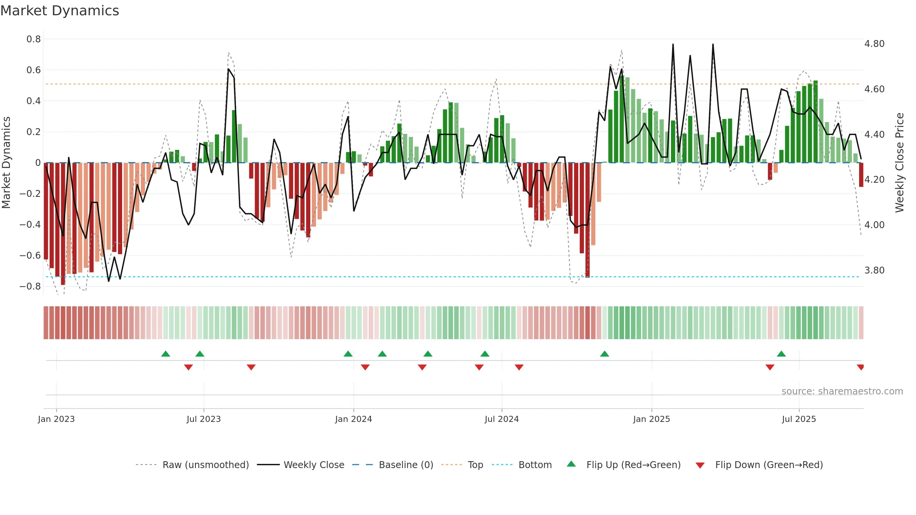This screenshot has height=515, width=916.
Task: Select the only flip-up marker between Jul 2024 and Jan 2025
Action: (605, 354)
